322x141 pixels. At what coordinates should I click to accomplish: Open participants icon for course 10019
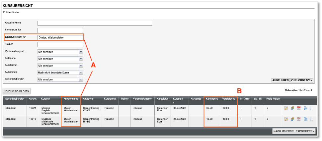point(292,119)
